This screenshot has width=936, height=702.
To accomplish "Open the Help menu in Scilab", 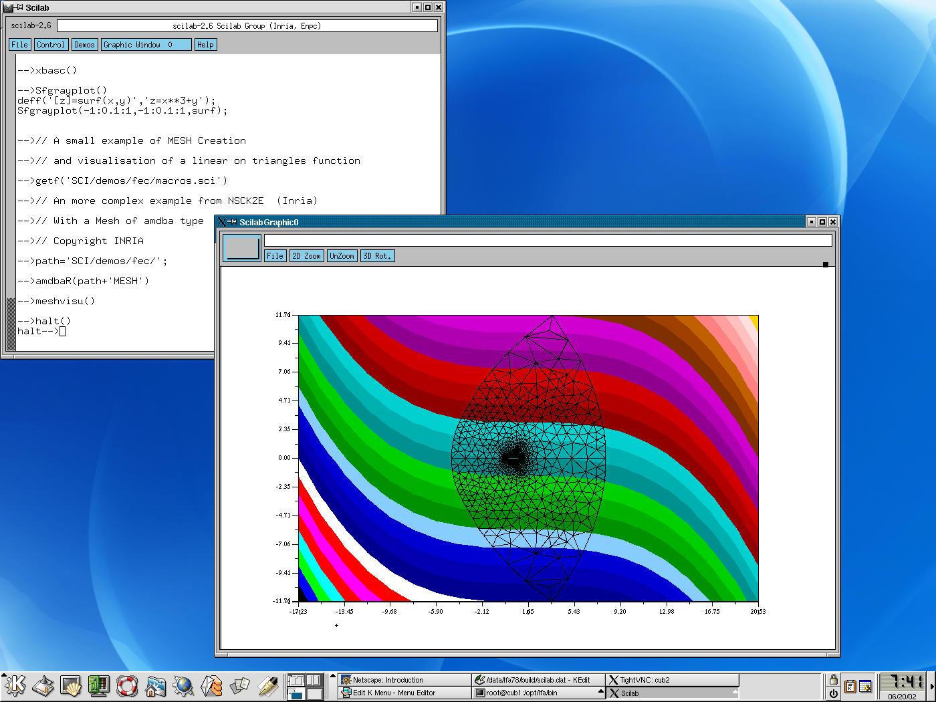I will click(205, 45).
